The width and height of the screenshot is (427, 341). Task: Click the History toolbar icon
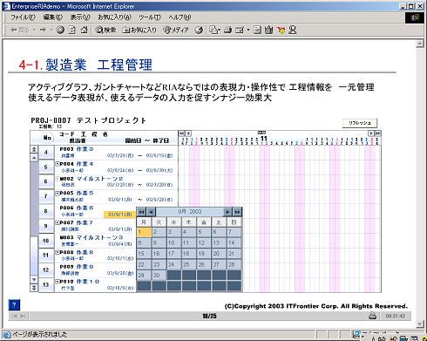coord(199,30)
